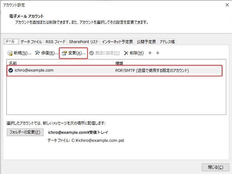
Task: Switch to the 公開予定表 tab
Action: (146, 42)
